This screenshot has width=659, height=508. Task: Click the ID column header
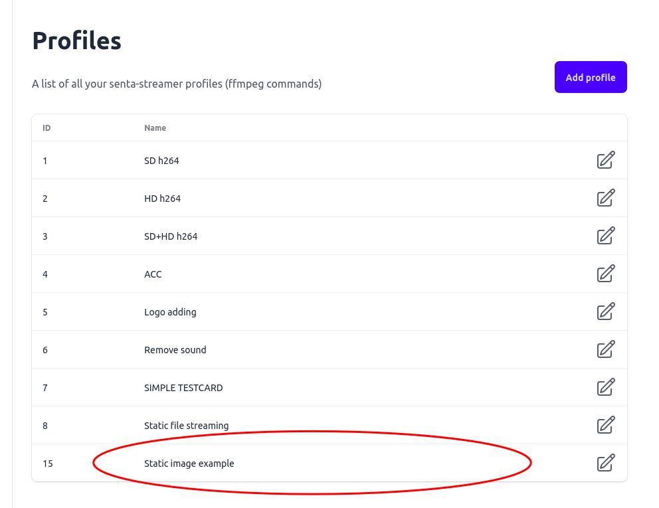click(x=47, y=127)
